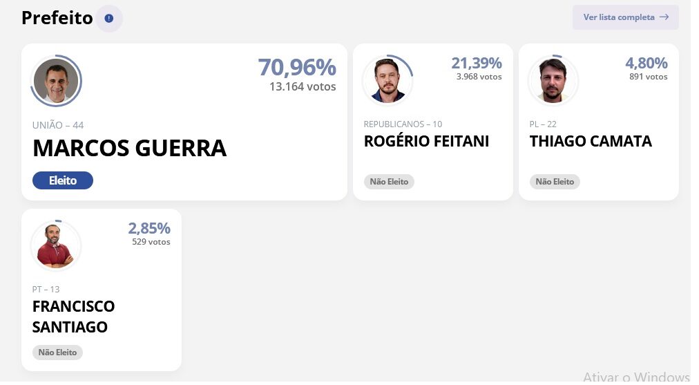Click the Prefeito section heading
The image size is (699, 385).
57,18
